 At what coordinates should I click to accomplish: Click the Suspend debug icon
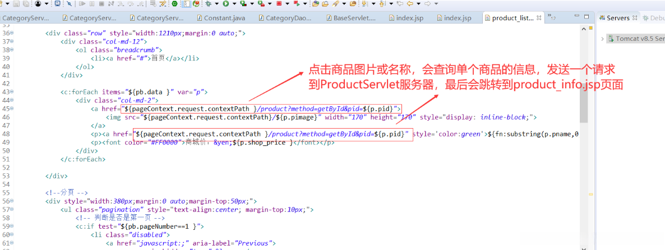[92, 3]
